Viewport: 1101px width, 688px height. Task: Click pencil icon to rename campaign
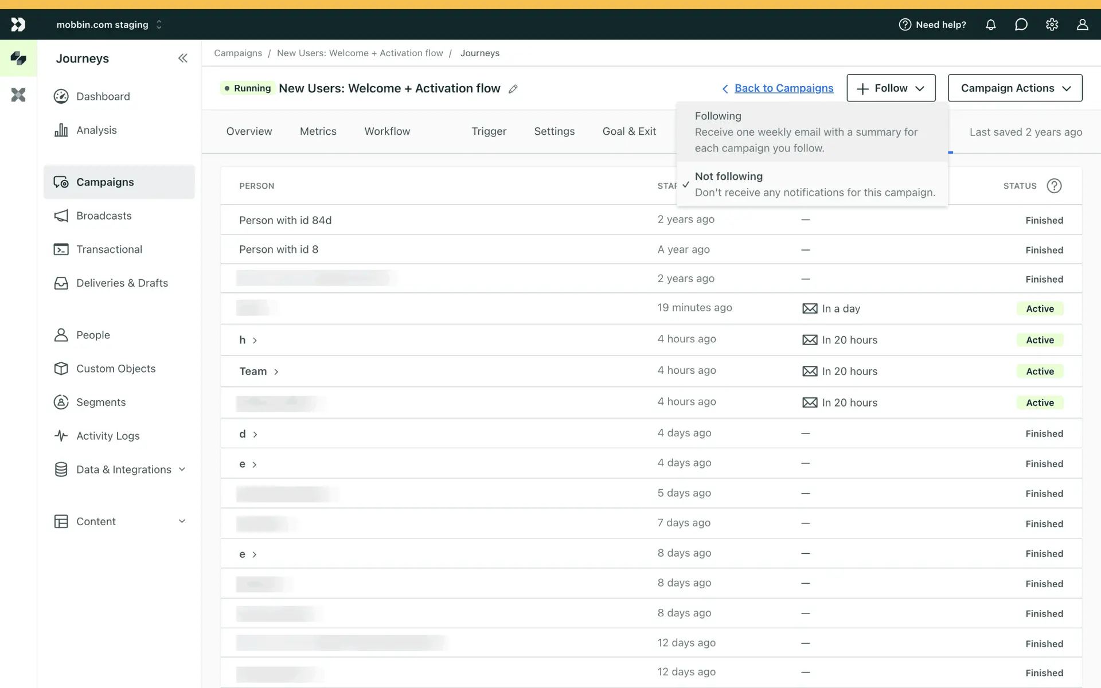(513, 89)
